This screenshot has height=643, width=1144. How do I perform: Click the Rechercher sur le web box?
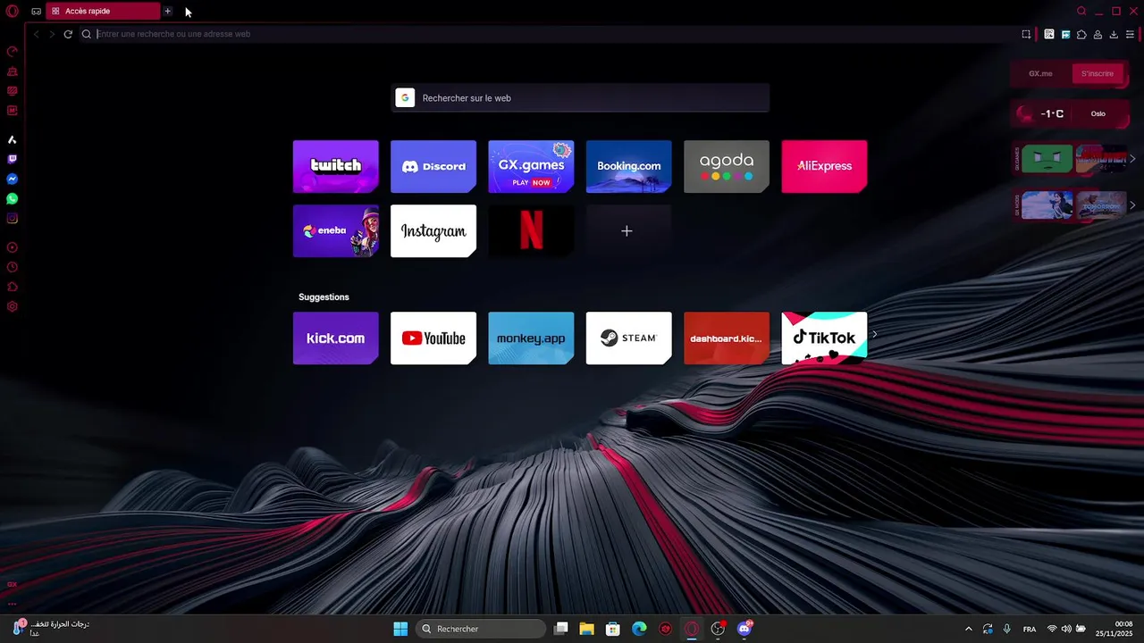point(580,98)
